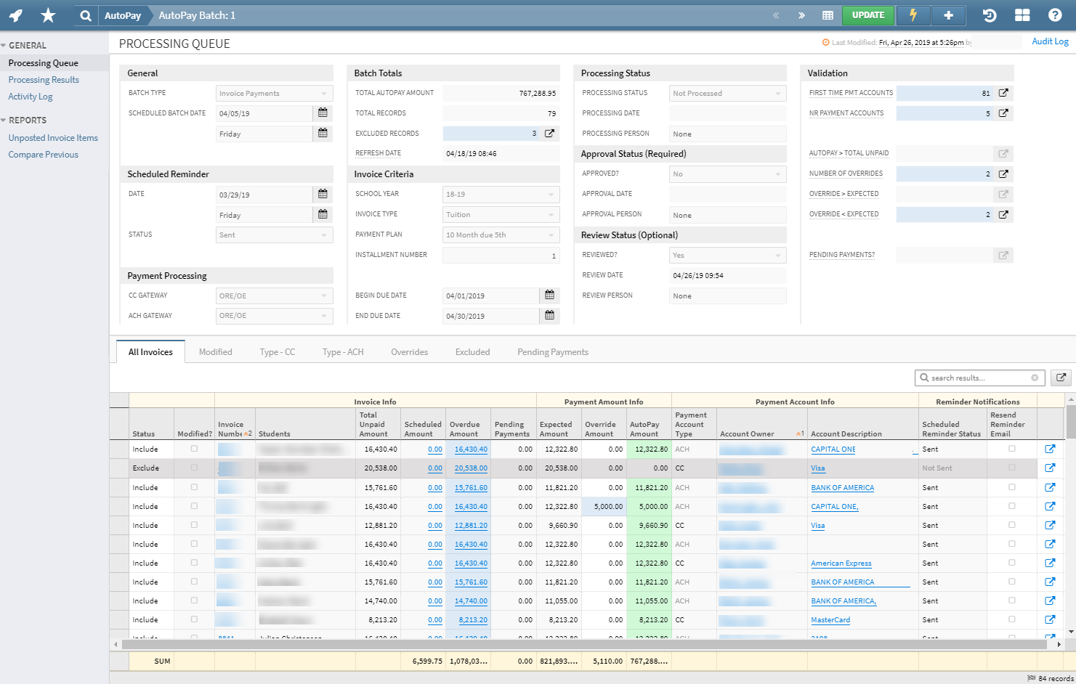
Task: Open the calendar picker for Scheduled Batch Date
Action: click(323, 113)
